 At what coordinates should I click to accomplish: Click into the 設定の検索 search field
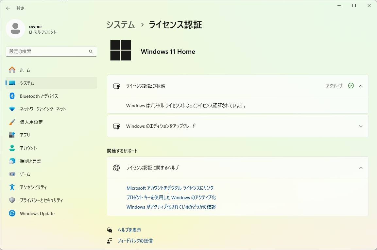coord(51,51)
